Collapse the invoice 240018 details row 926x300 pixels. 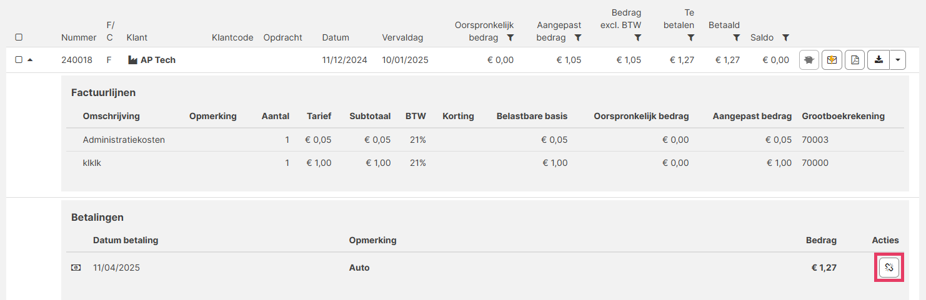point(30,60)
